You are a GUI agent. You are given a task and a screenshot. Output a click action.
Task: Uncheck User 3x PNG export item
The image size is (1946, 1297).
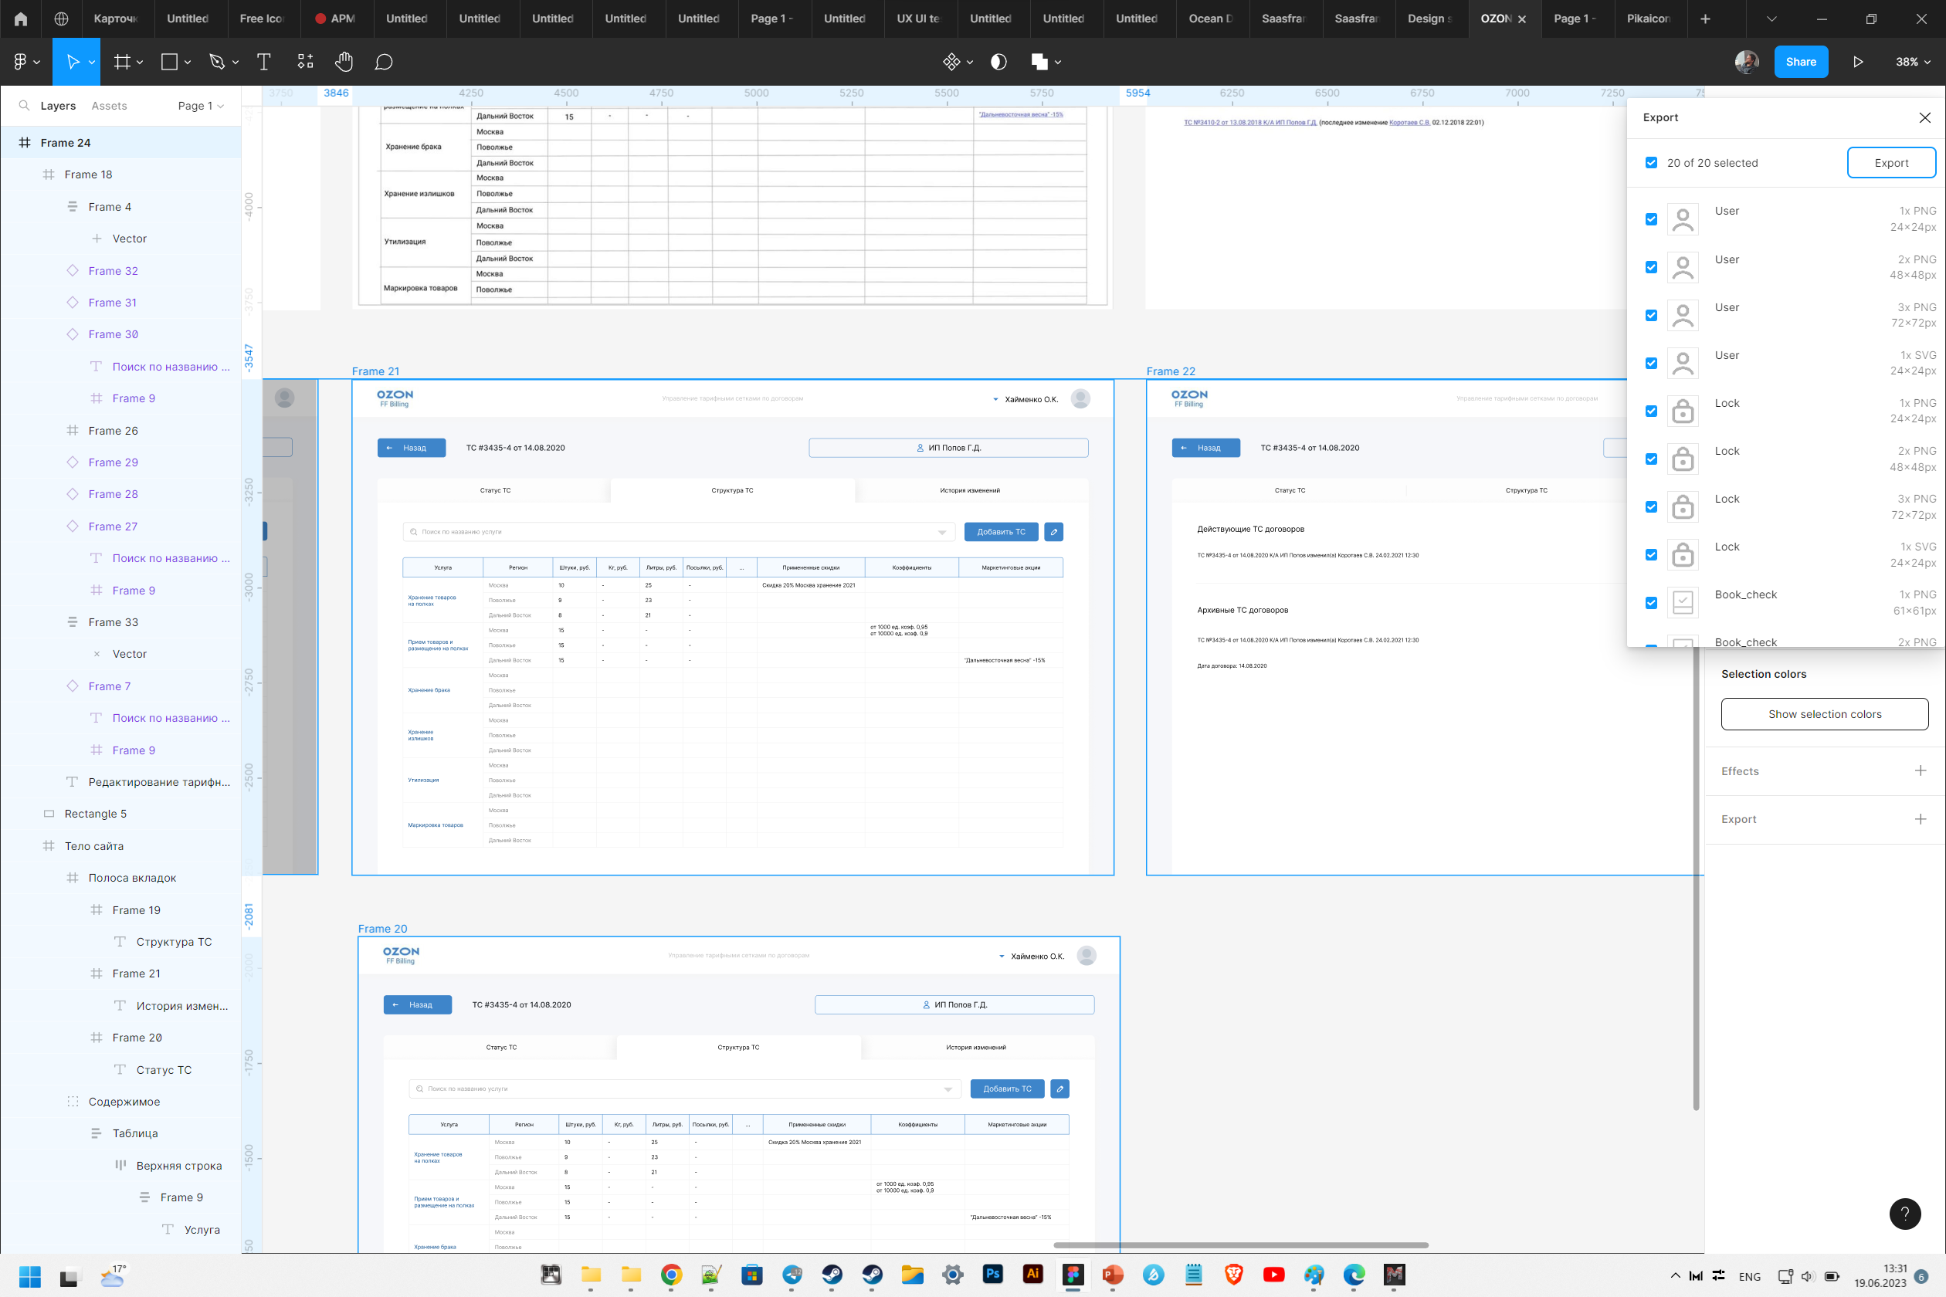click(1652, 315)
